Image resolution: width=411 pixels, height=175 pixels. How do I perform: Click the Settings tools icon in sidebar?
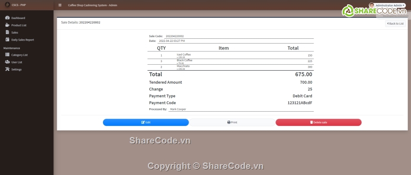click(x=7, y=69)
